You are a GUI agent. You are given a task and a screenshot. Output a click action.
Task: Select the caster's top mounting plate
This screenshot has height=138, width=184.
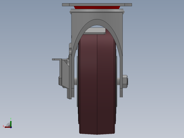pyautogui.click(x=97, y=5)
